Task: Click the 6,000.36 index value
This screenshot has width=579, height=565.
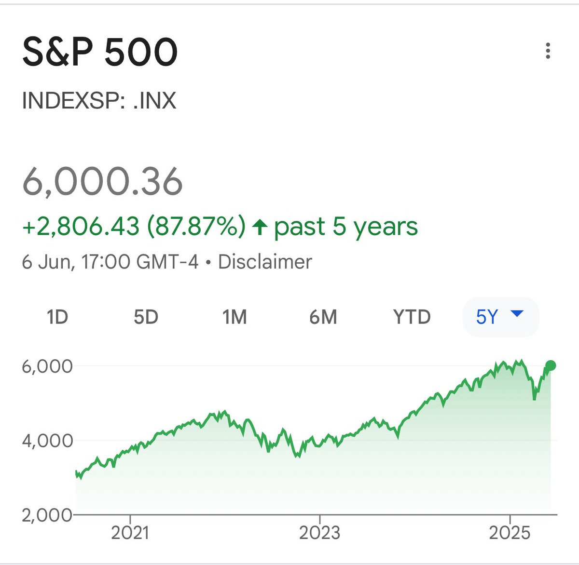Action: tap(102, 182)
